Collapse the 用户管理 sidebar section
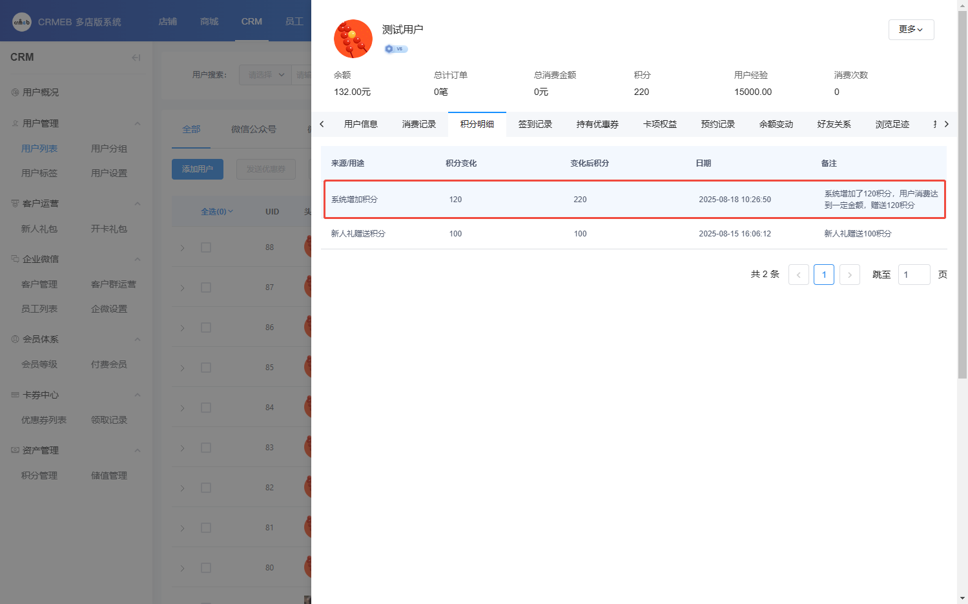Image resolution: width=968 pixels, height=604 pixels. tap(137, 123)
